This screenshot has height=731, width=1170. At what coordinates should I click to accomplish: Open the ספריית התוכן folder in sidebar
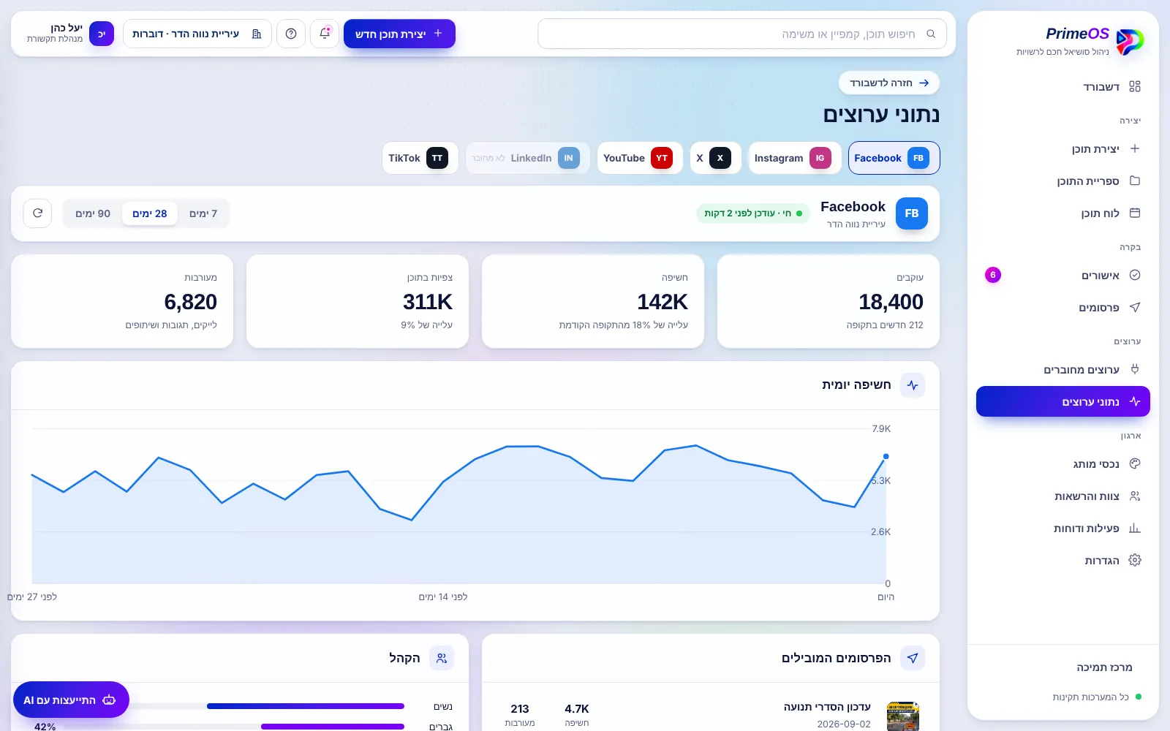click(1063, 181)
